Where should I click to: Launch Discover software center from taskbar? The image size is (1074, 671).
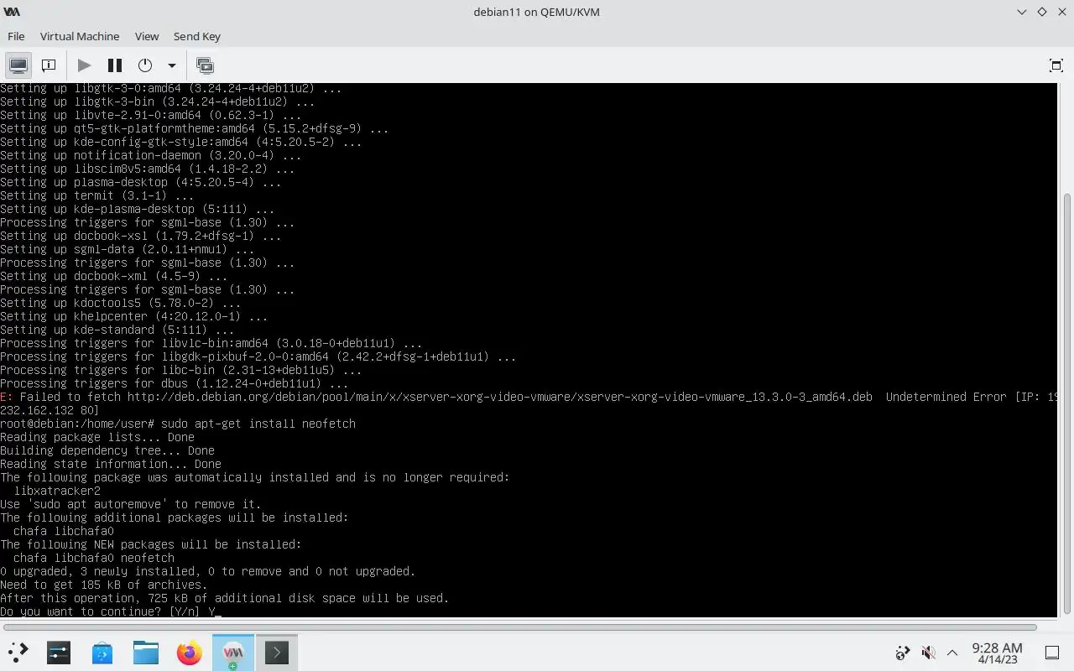102,652
